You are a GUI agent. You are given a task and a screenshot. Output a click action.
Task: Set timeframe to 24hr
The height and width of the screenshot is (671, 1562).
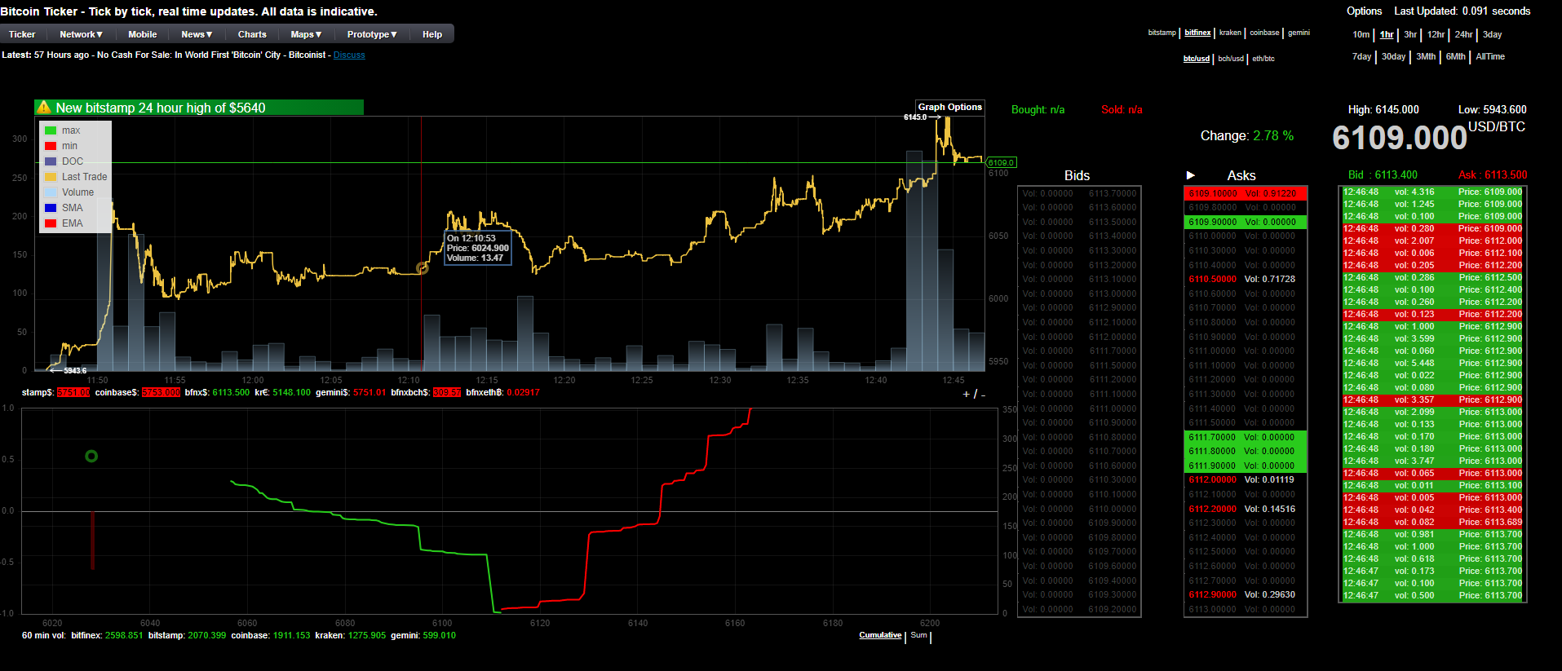tap(1464, 34)
